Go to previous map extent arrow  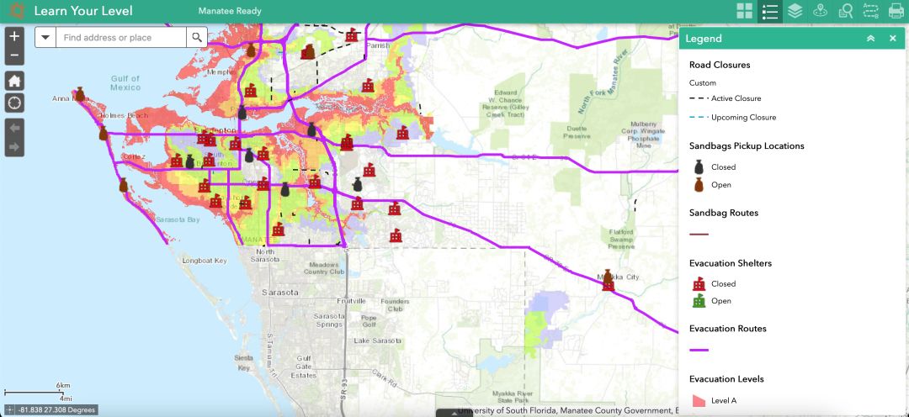(x=14, y=128)
